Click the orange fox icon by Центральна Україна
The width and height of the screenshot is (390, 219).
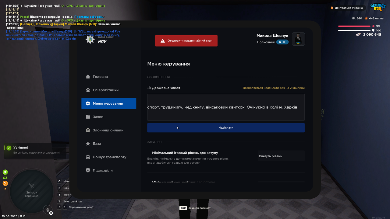pyautogui.click(x=332, y=8)
